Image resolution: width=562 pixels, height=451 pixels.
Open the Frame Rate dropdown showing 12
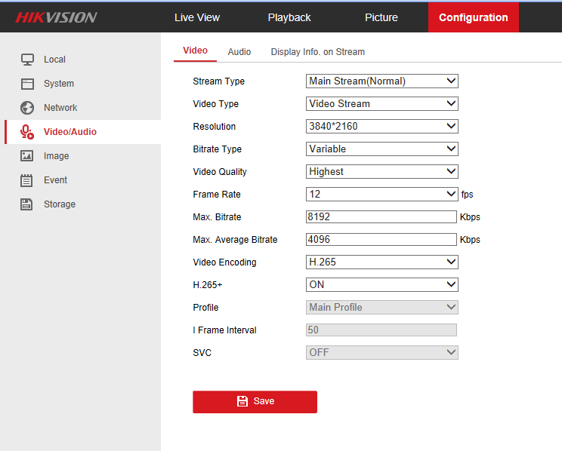382,195
